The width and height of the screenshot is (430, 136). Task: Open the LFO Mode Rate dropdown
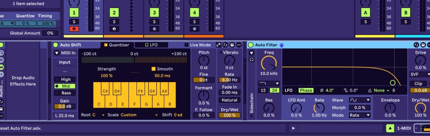[360, 115]
